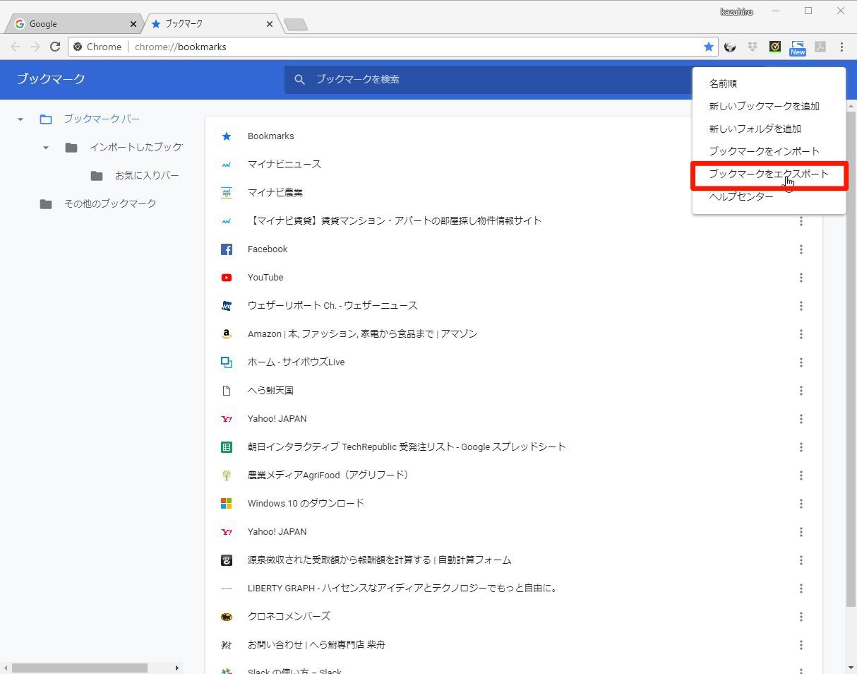Open more options for へら鮒天国 bookmark
857x674 pixels.
pos(801,391)
